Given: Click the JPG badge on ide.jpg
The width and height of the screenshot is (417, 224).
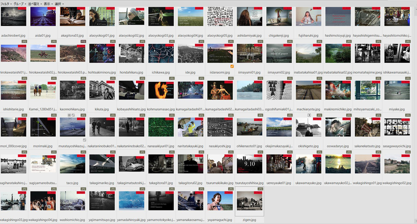Looking at the screenshot, I should [x=201, y=41].
